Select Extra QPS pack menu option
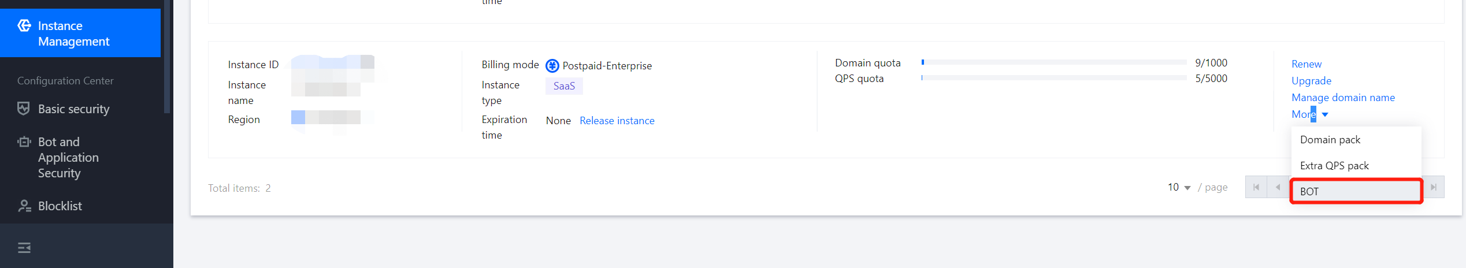1466x268 pixels. [x=1334, y=166]
